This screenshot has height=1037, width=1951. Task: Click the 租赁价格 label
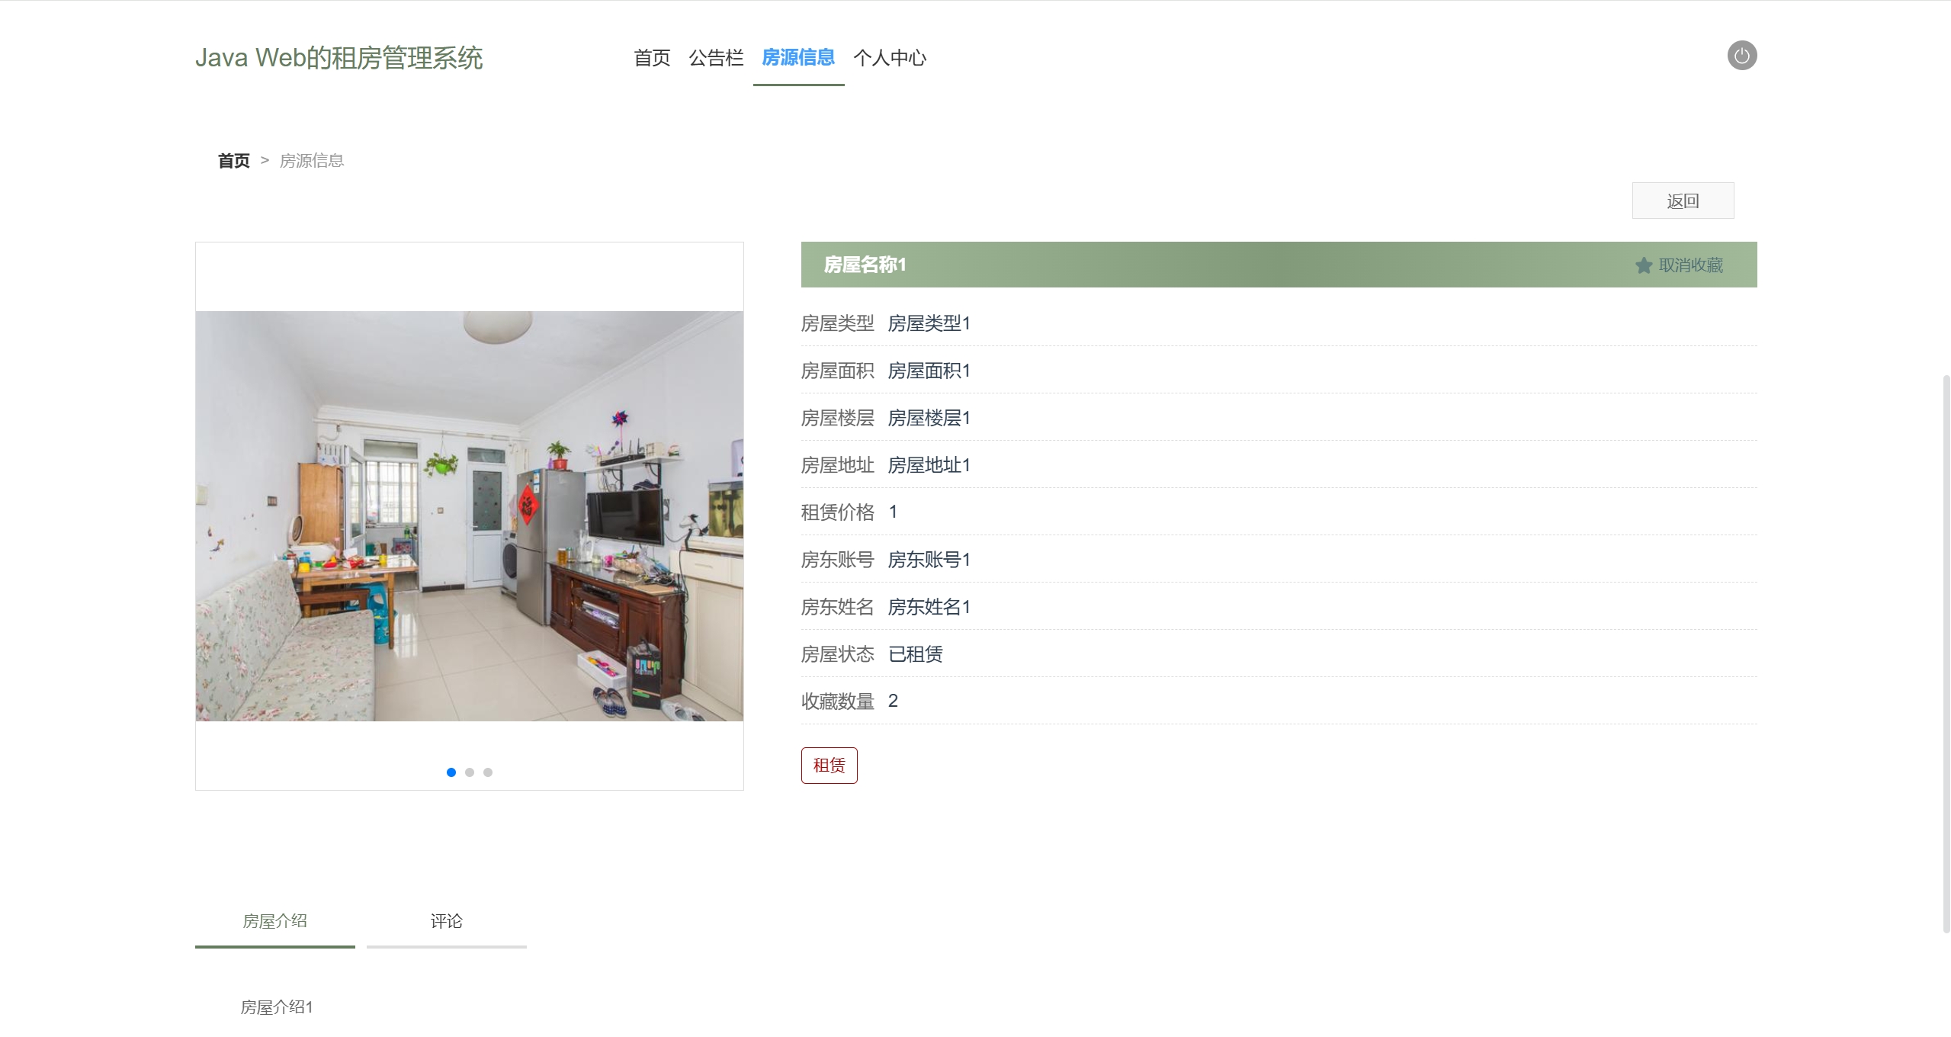point(838,512)
